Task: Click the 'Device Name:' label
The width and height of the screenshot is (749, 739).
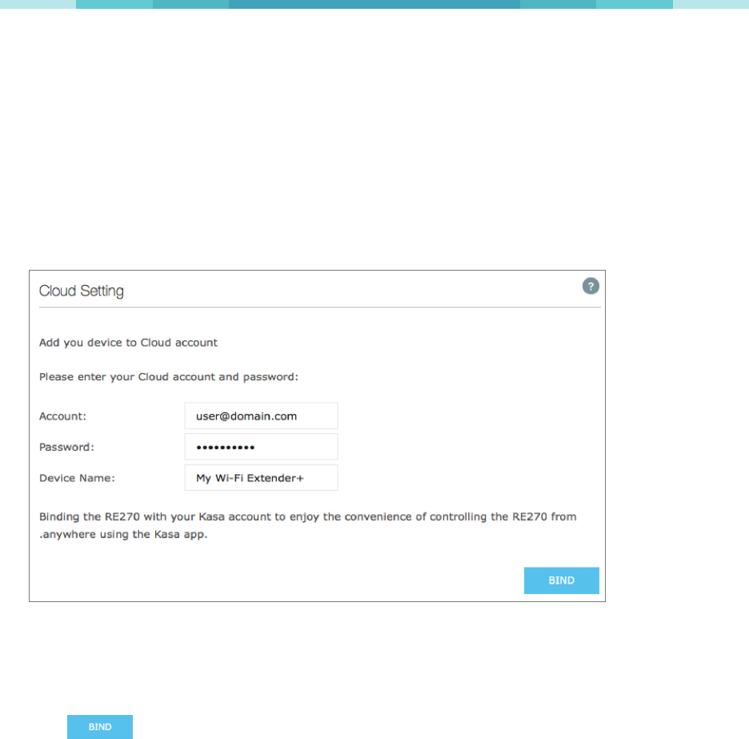Action: click(77, 478)
